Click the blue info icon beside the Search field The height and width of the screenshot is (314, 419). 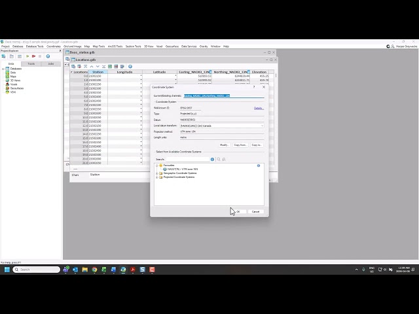(212, 160)
